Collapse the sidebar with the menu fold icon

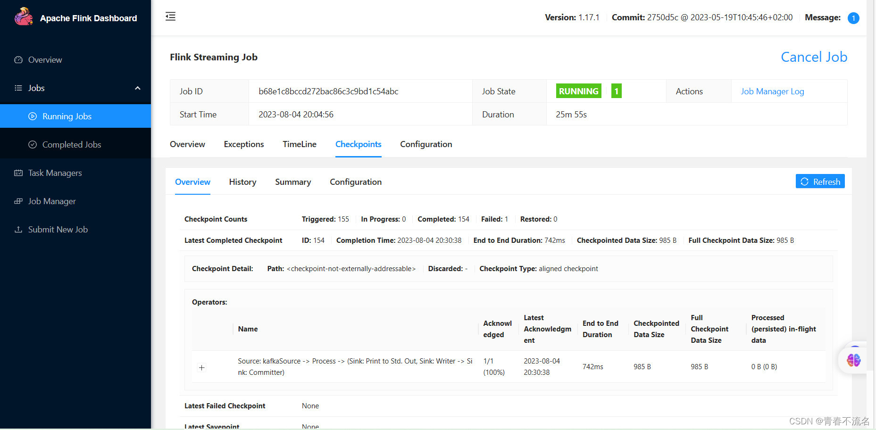(x=170, y=17)
